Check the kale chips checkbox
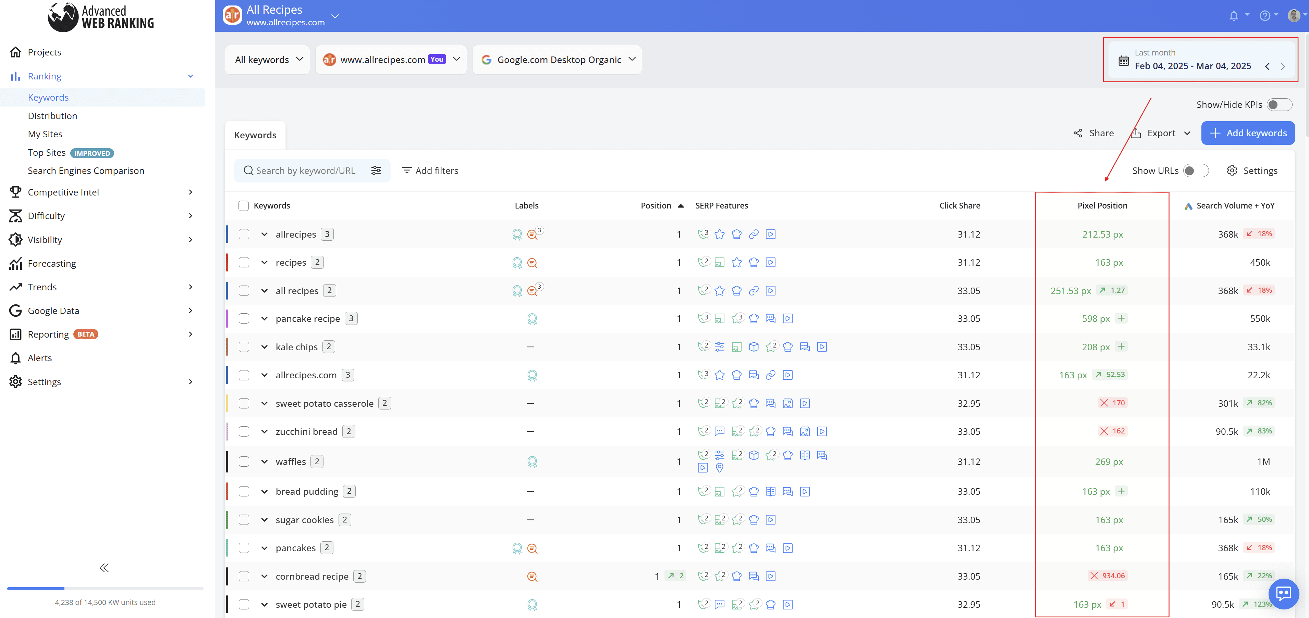 click(x=244, y=347)
